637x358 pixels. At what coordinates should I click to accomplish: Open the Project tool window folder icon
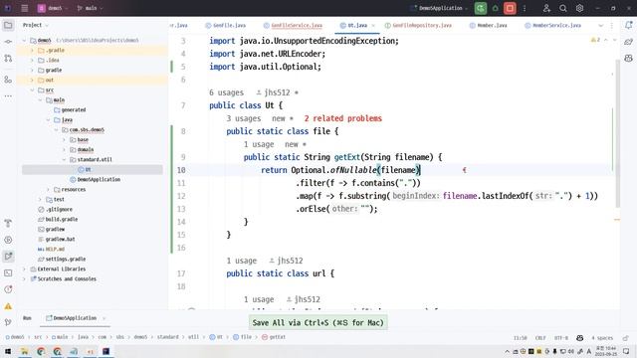(x=8, y=25)
